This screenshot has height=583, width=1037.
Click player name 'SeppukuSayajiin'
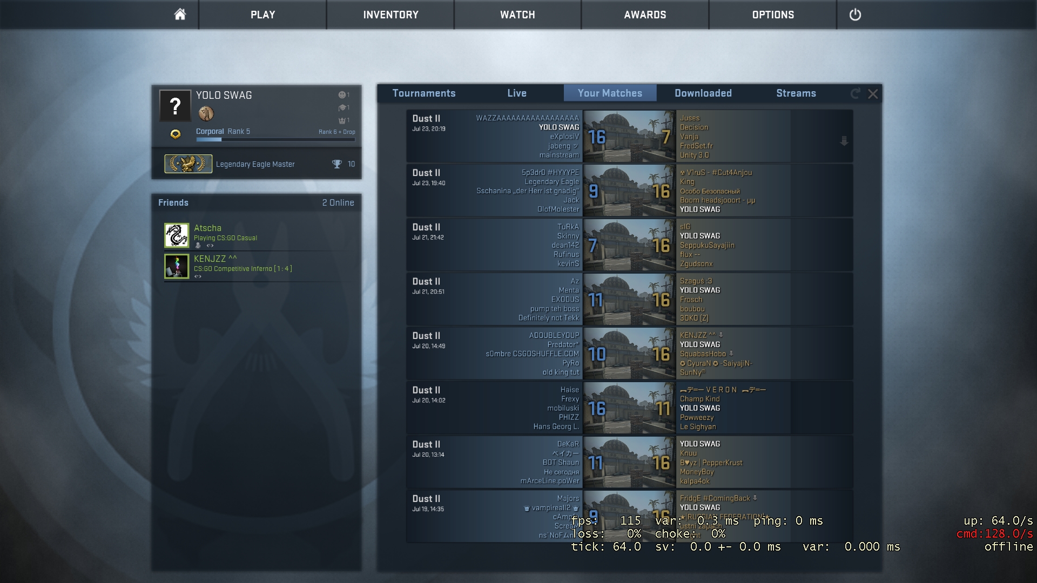pyautogui.click(x=707, y=246)
